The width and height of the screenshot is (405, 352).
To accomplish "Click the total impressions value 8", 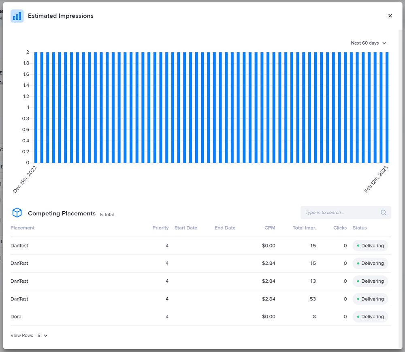I will click(314, 317).
